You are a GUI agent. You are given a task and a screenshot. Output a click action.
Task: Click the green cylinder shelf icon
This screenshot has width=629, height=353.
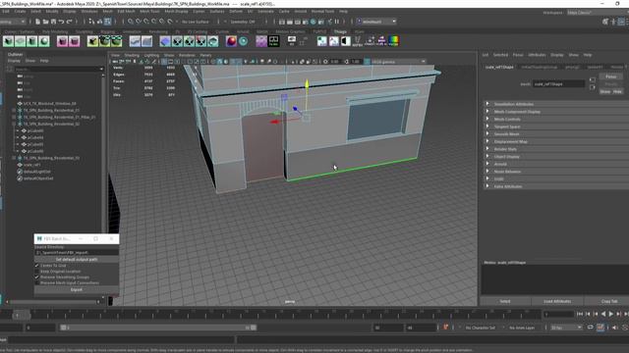click(x=32, y=41)
